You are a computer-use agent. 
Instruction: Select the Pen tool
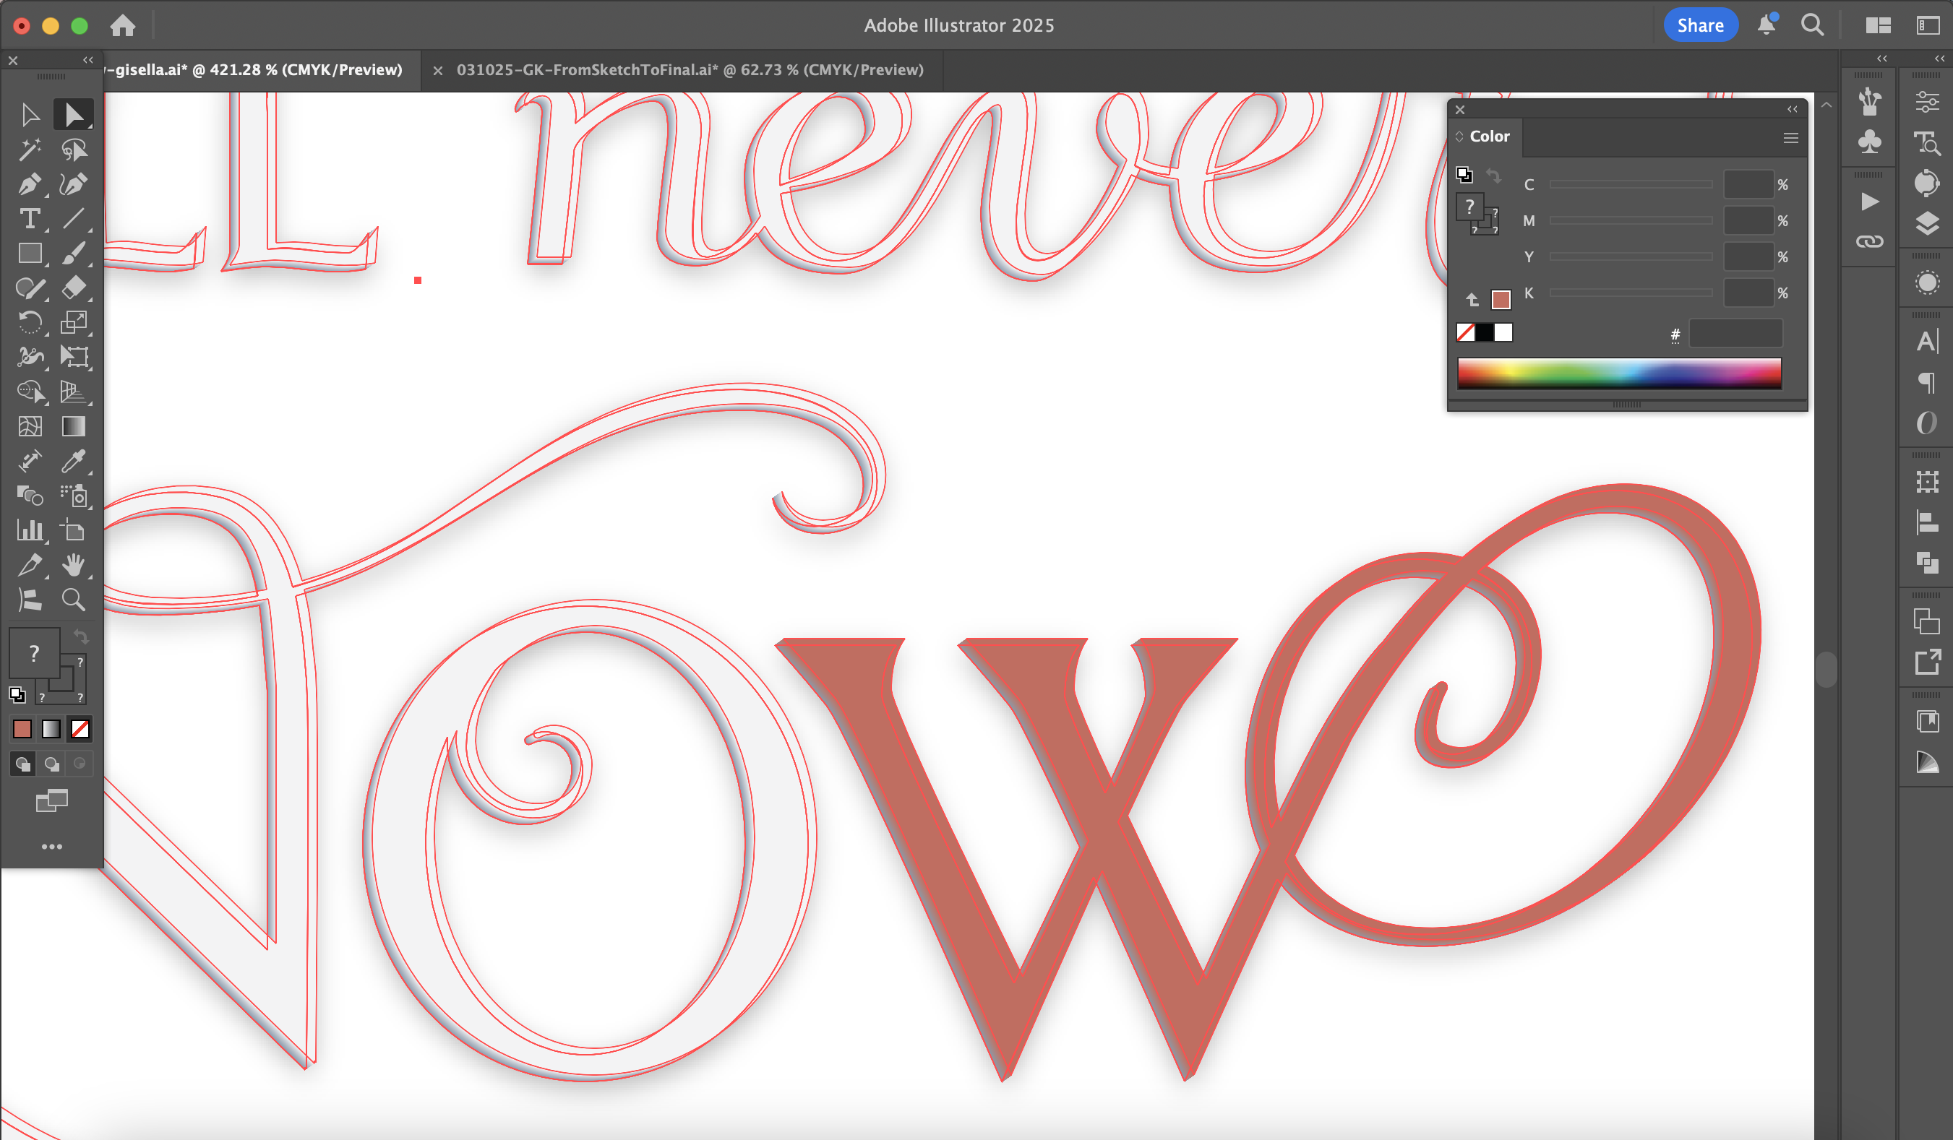click(30, 184)
